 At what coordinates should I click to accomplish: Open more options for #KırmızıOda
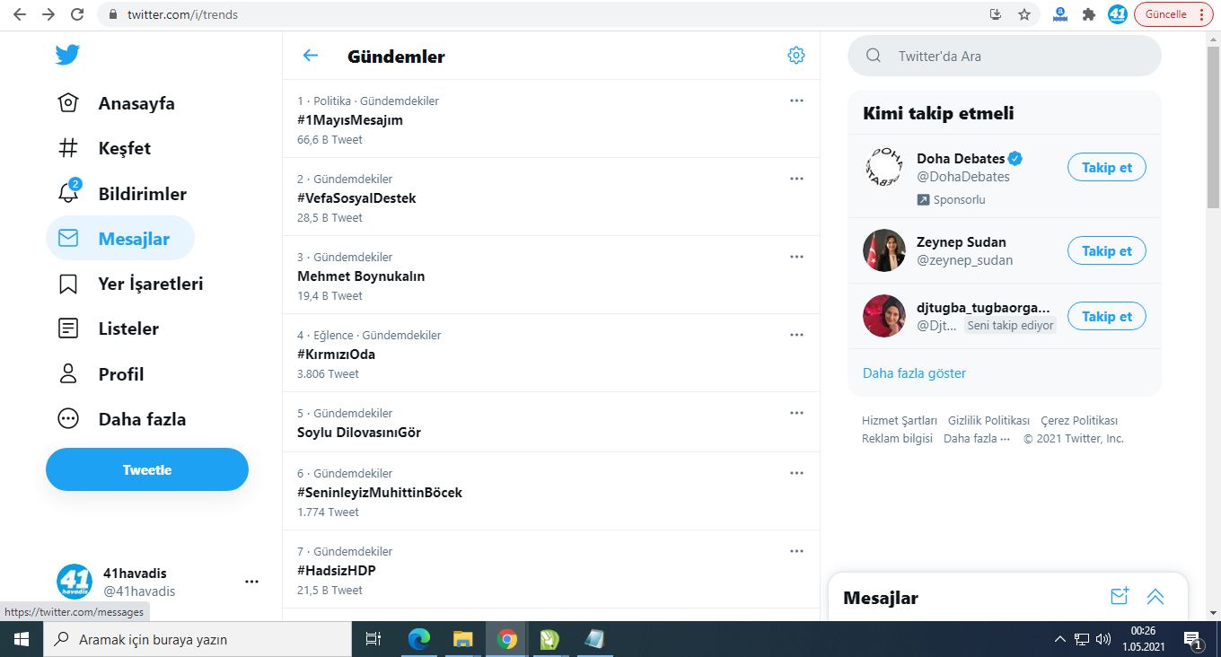click(x=796, y=335)
